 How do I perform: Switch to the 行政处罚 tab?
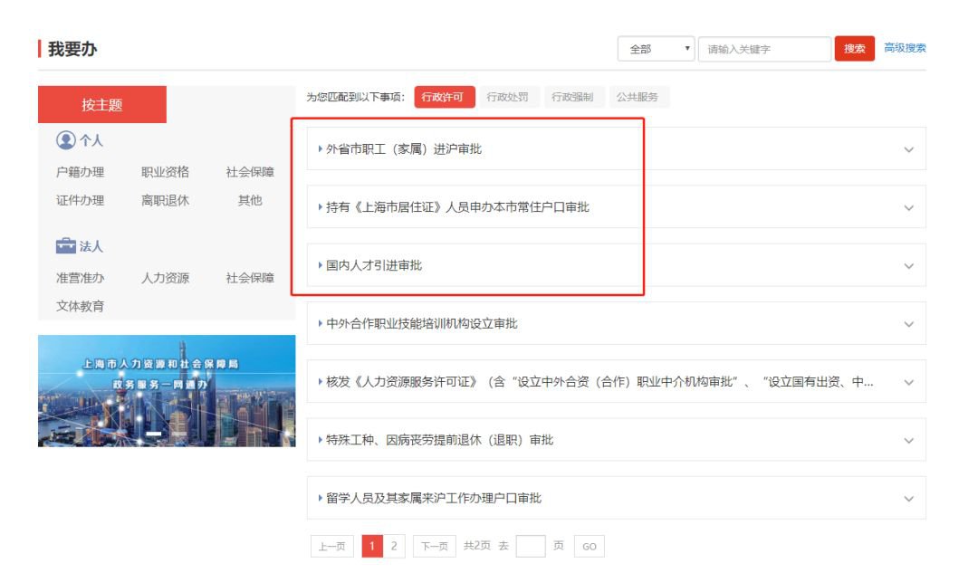pos(507,97)
